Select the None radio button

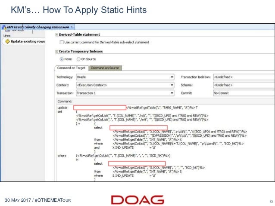[62, 59]
